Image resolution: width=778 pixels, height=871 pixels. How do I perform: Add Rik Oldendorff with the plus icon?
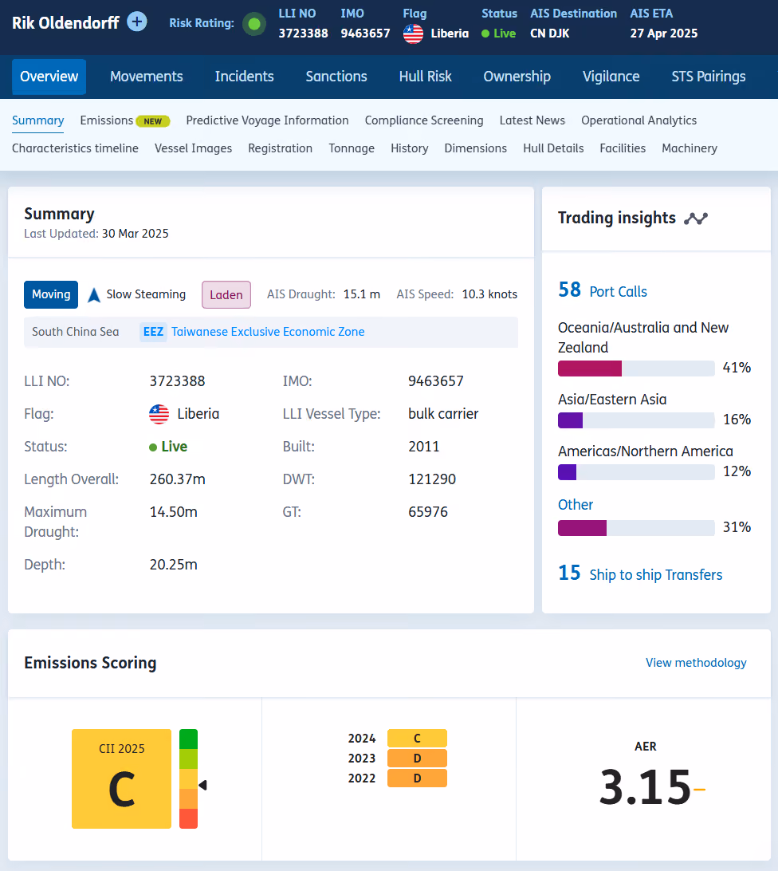137,22
